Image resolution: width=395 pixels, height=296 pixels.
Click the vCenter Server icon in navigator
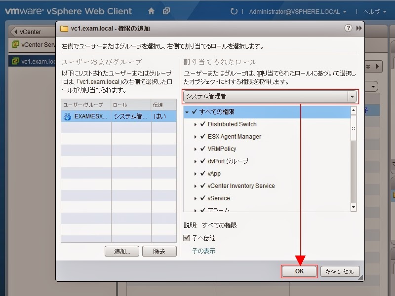click(x=15, y=44)
